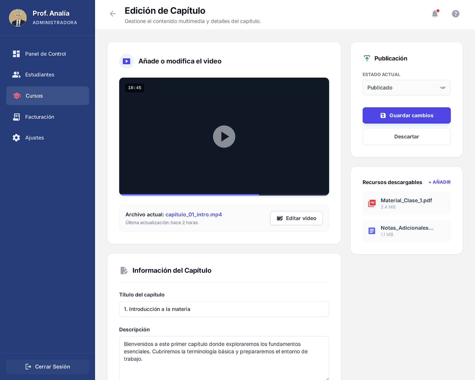Focus the Título del capítulo field
This screenshot has height=380, width=475.
click(224, 309)
